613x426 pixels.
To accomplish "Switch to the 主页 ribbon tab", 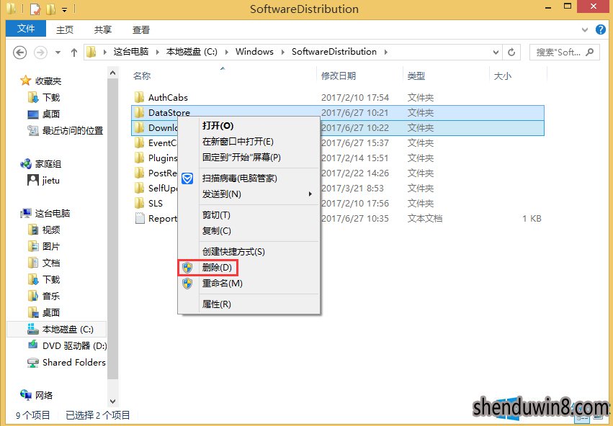I will 65,30.
